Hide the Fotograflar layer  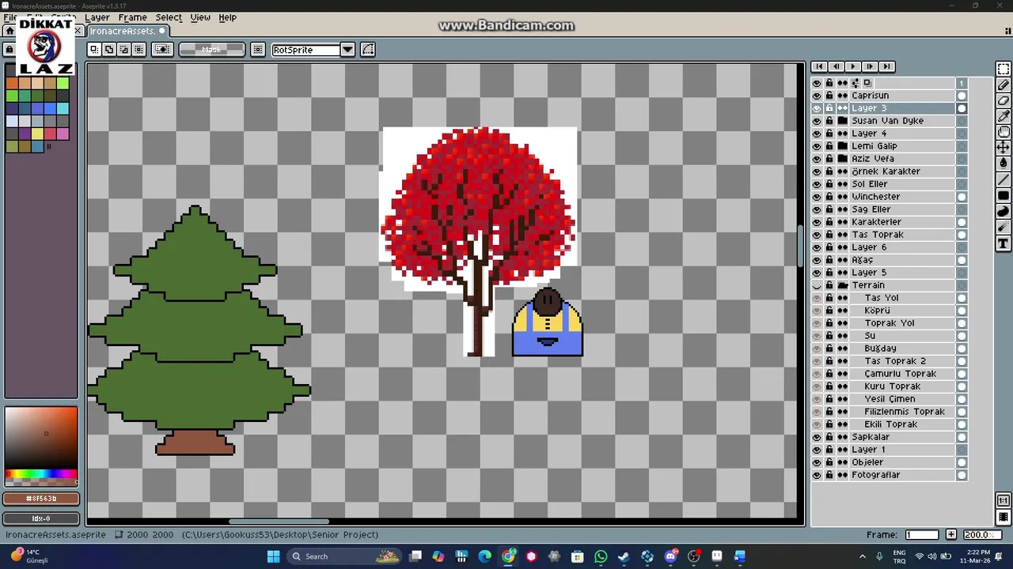coord(817,475)
